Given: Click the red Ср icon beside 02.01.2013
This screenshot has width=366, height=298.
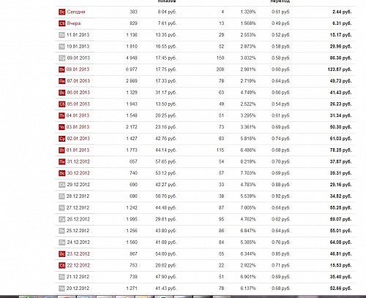Looking at the screenshot, I should (x=61, y=139).
